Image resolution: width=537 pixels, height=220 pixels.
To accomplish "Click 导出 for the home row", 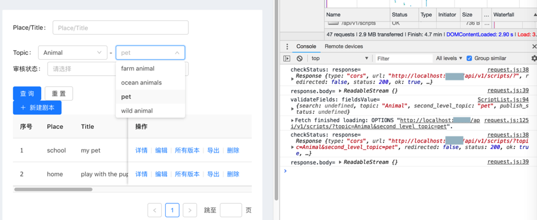I will [214, 174].
